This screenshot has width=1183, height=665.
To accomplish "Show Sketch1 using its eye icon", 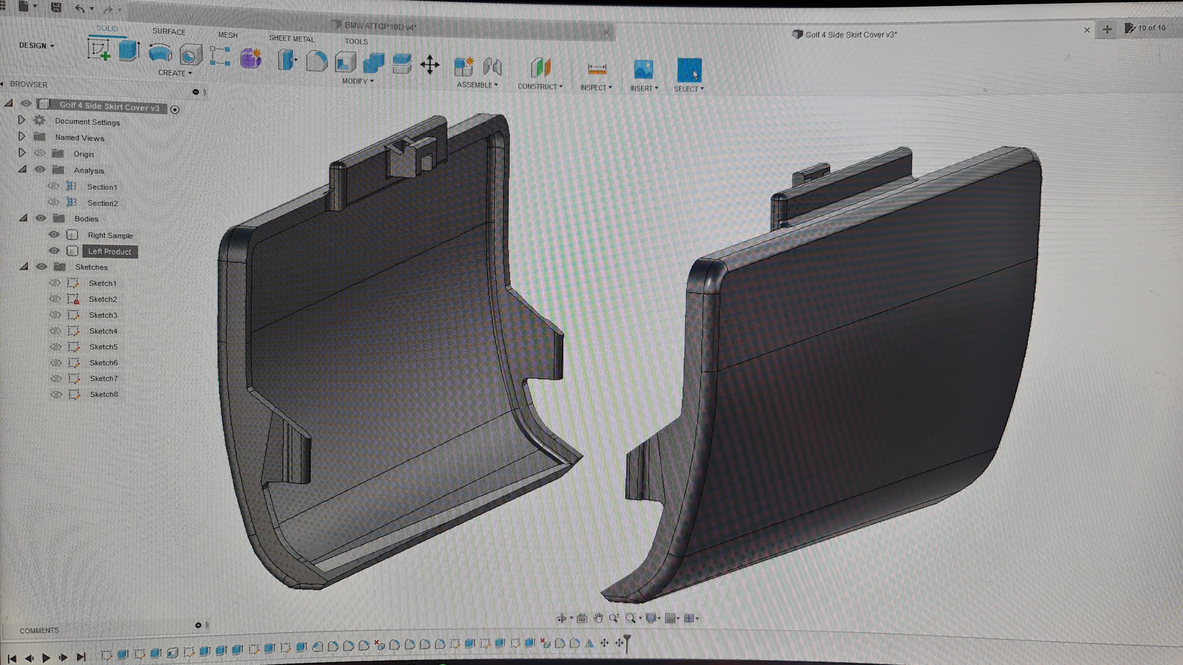I will pos(55,283).
